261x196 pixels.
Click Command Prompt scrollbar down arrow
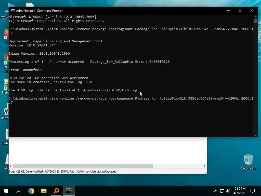255,135
